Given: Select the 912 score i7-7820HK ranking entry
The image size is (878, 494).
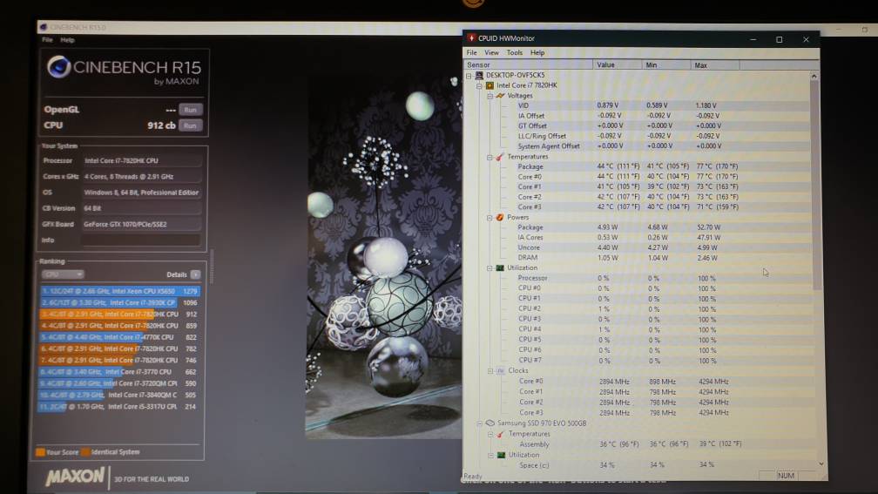Looking at the screenshot, I should point(120,315).
